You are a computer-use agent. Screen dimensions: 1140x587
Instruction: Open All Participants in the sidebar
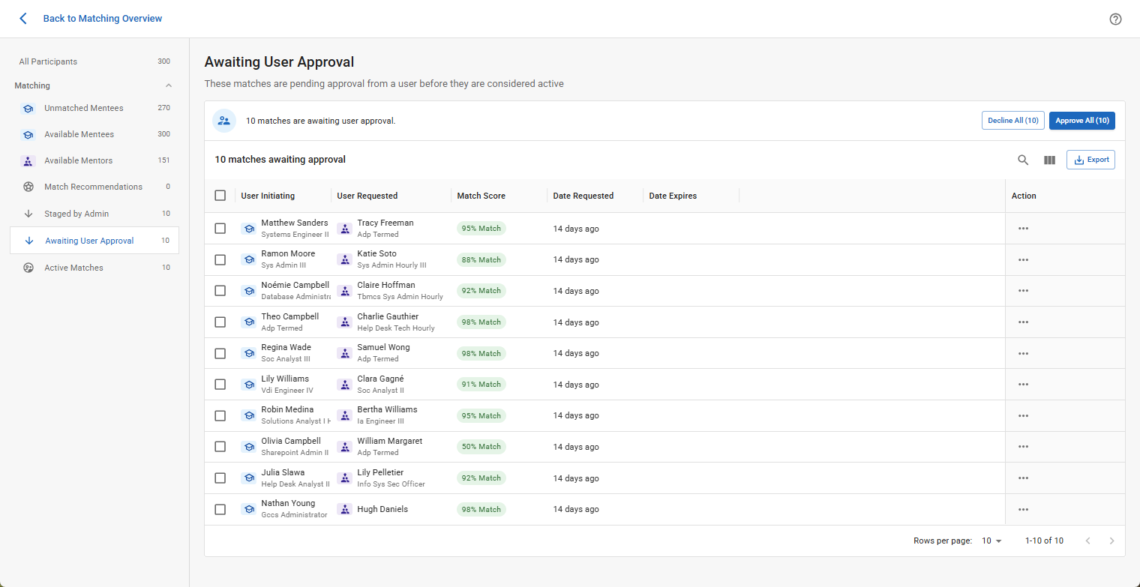click(94, 61)
